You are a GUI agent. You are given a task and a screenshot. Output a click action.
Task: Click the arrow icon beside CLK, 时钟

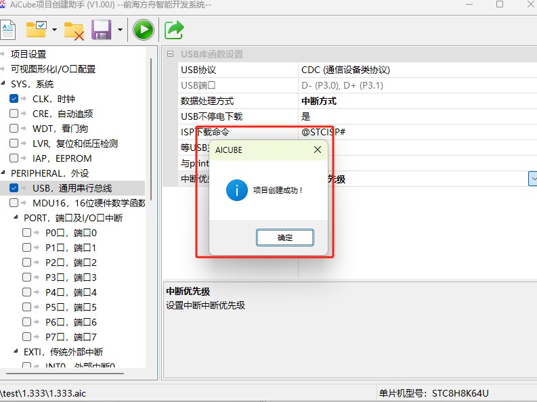point(24,99)
